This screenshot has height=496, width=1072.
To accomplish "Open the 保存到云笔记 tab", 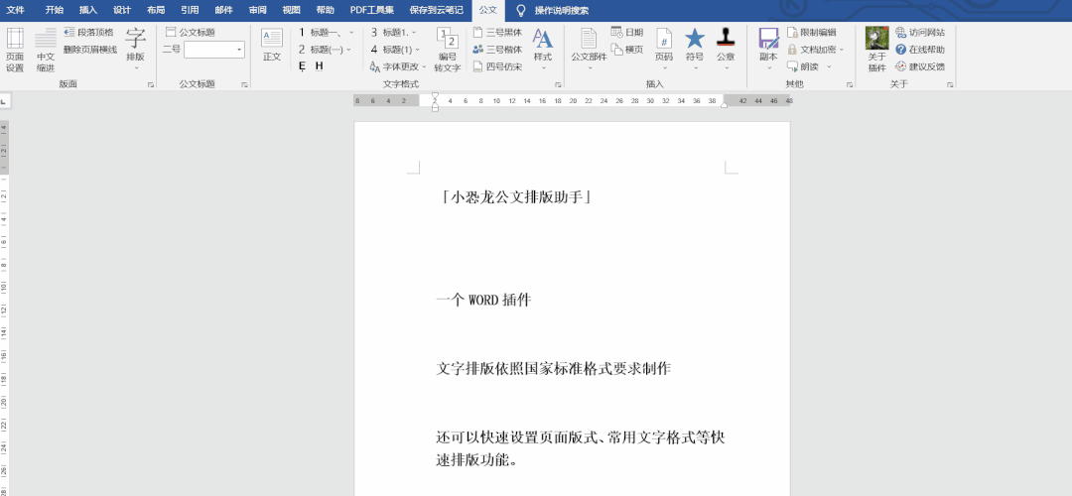I will 436,10.
